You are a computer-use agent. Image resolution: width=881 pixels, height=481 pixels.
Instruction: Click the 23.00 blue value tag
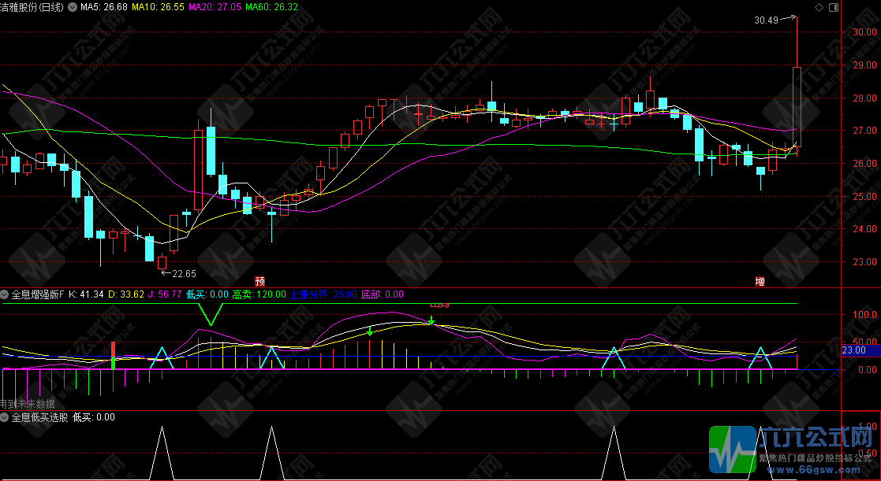point(855,350)
